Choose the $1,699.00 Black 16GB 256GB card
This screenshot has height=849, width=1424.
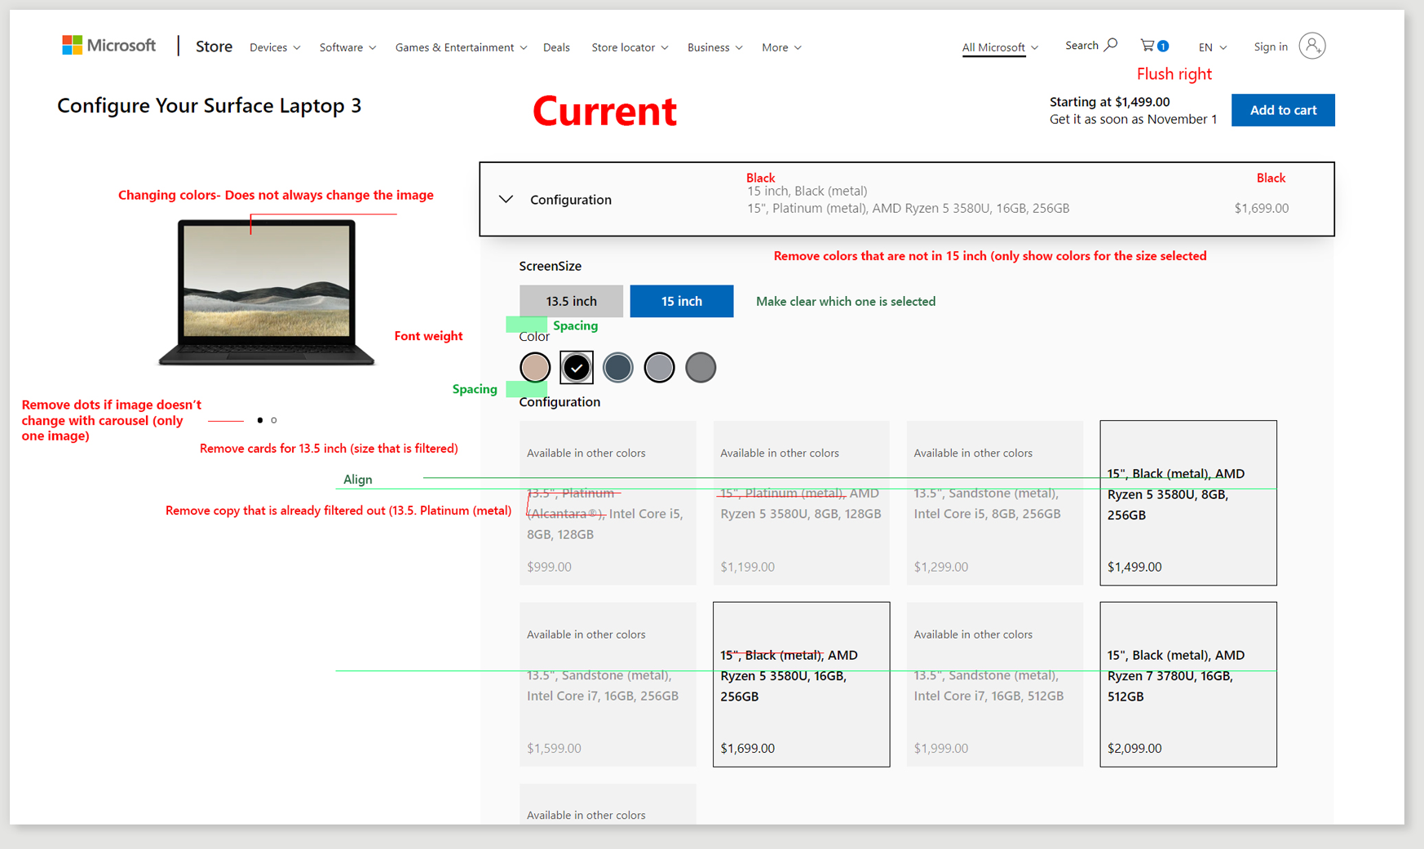[801, 684]
